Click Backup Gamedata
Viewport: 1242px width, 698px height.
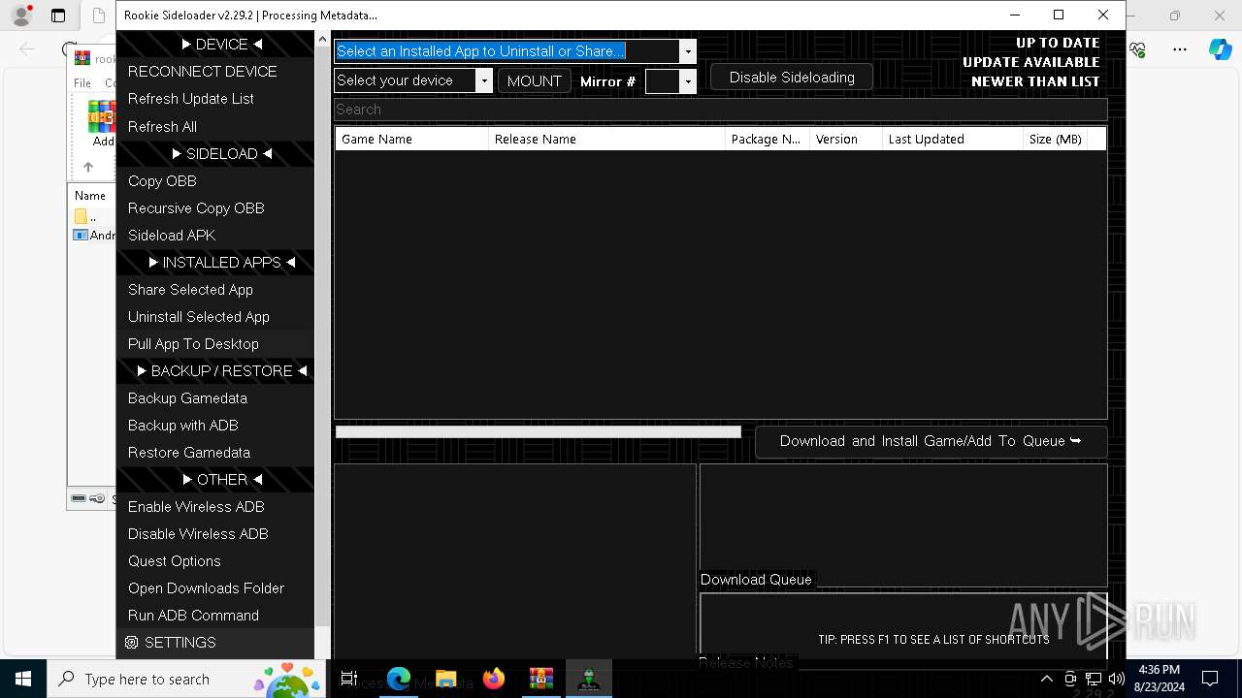point(215,398)
